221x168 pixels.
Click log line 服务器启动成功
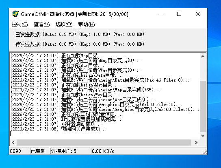click(56, 124)
